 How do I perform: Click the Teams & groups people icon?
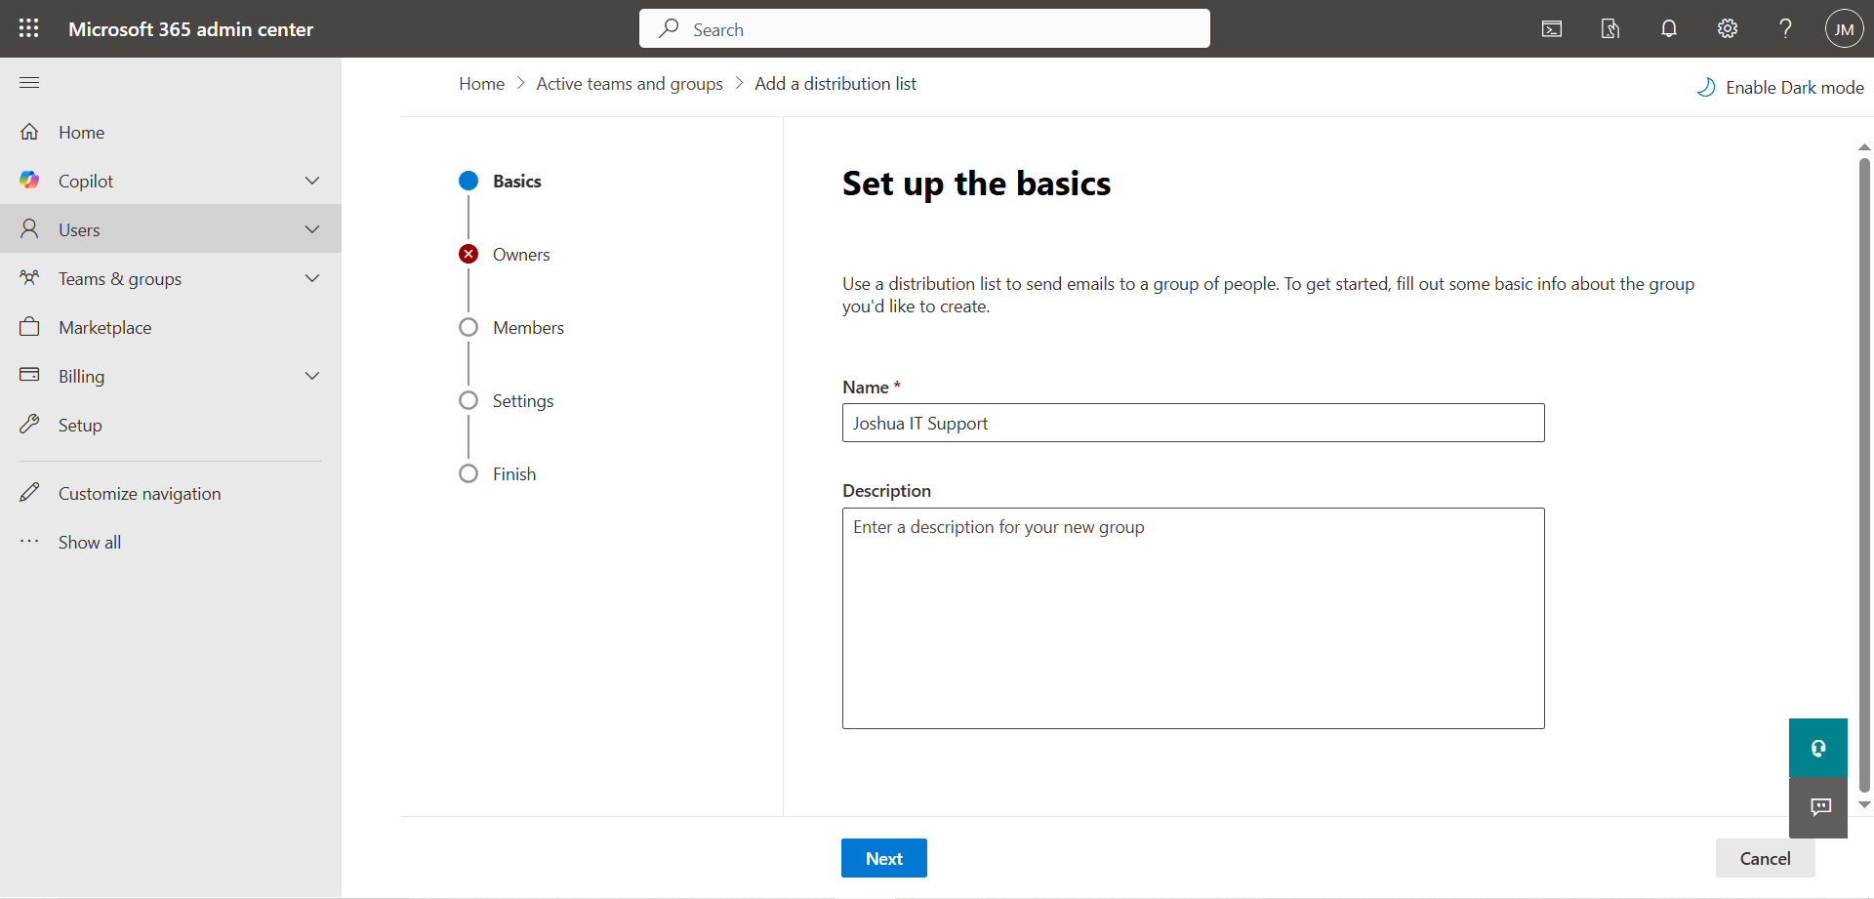tap(29, 278)
